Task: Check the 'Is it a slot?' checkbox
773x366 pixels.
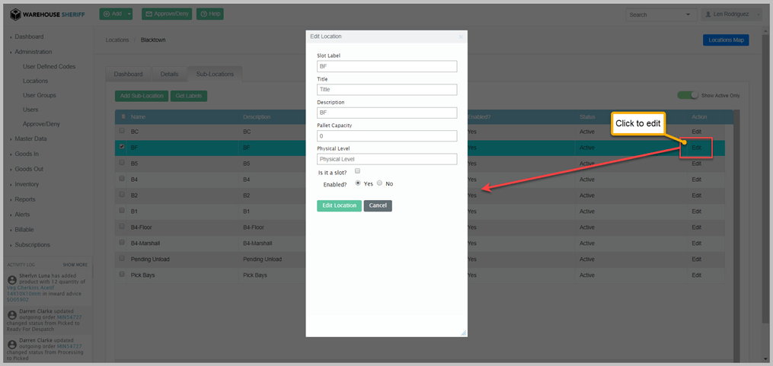Action: click(357, 171)
